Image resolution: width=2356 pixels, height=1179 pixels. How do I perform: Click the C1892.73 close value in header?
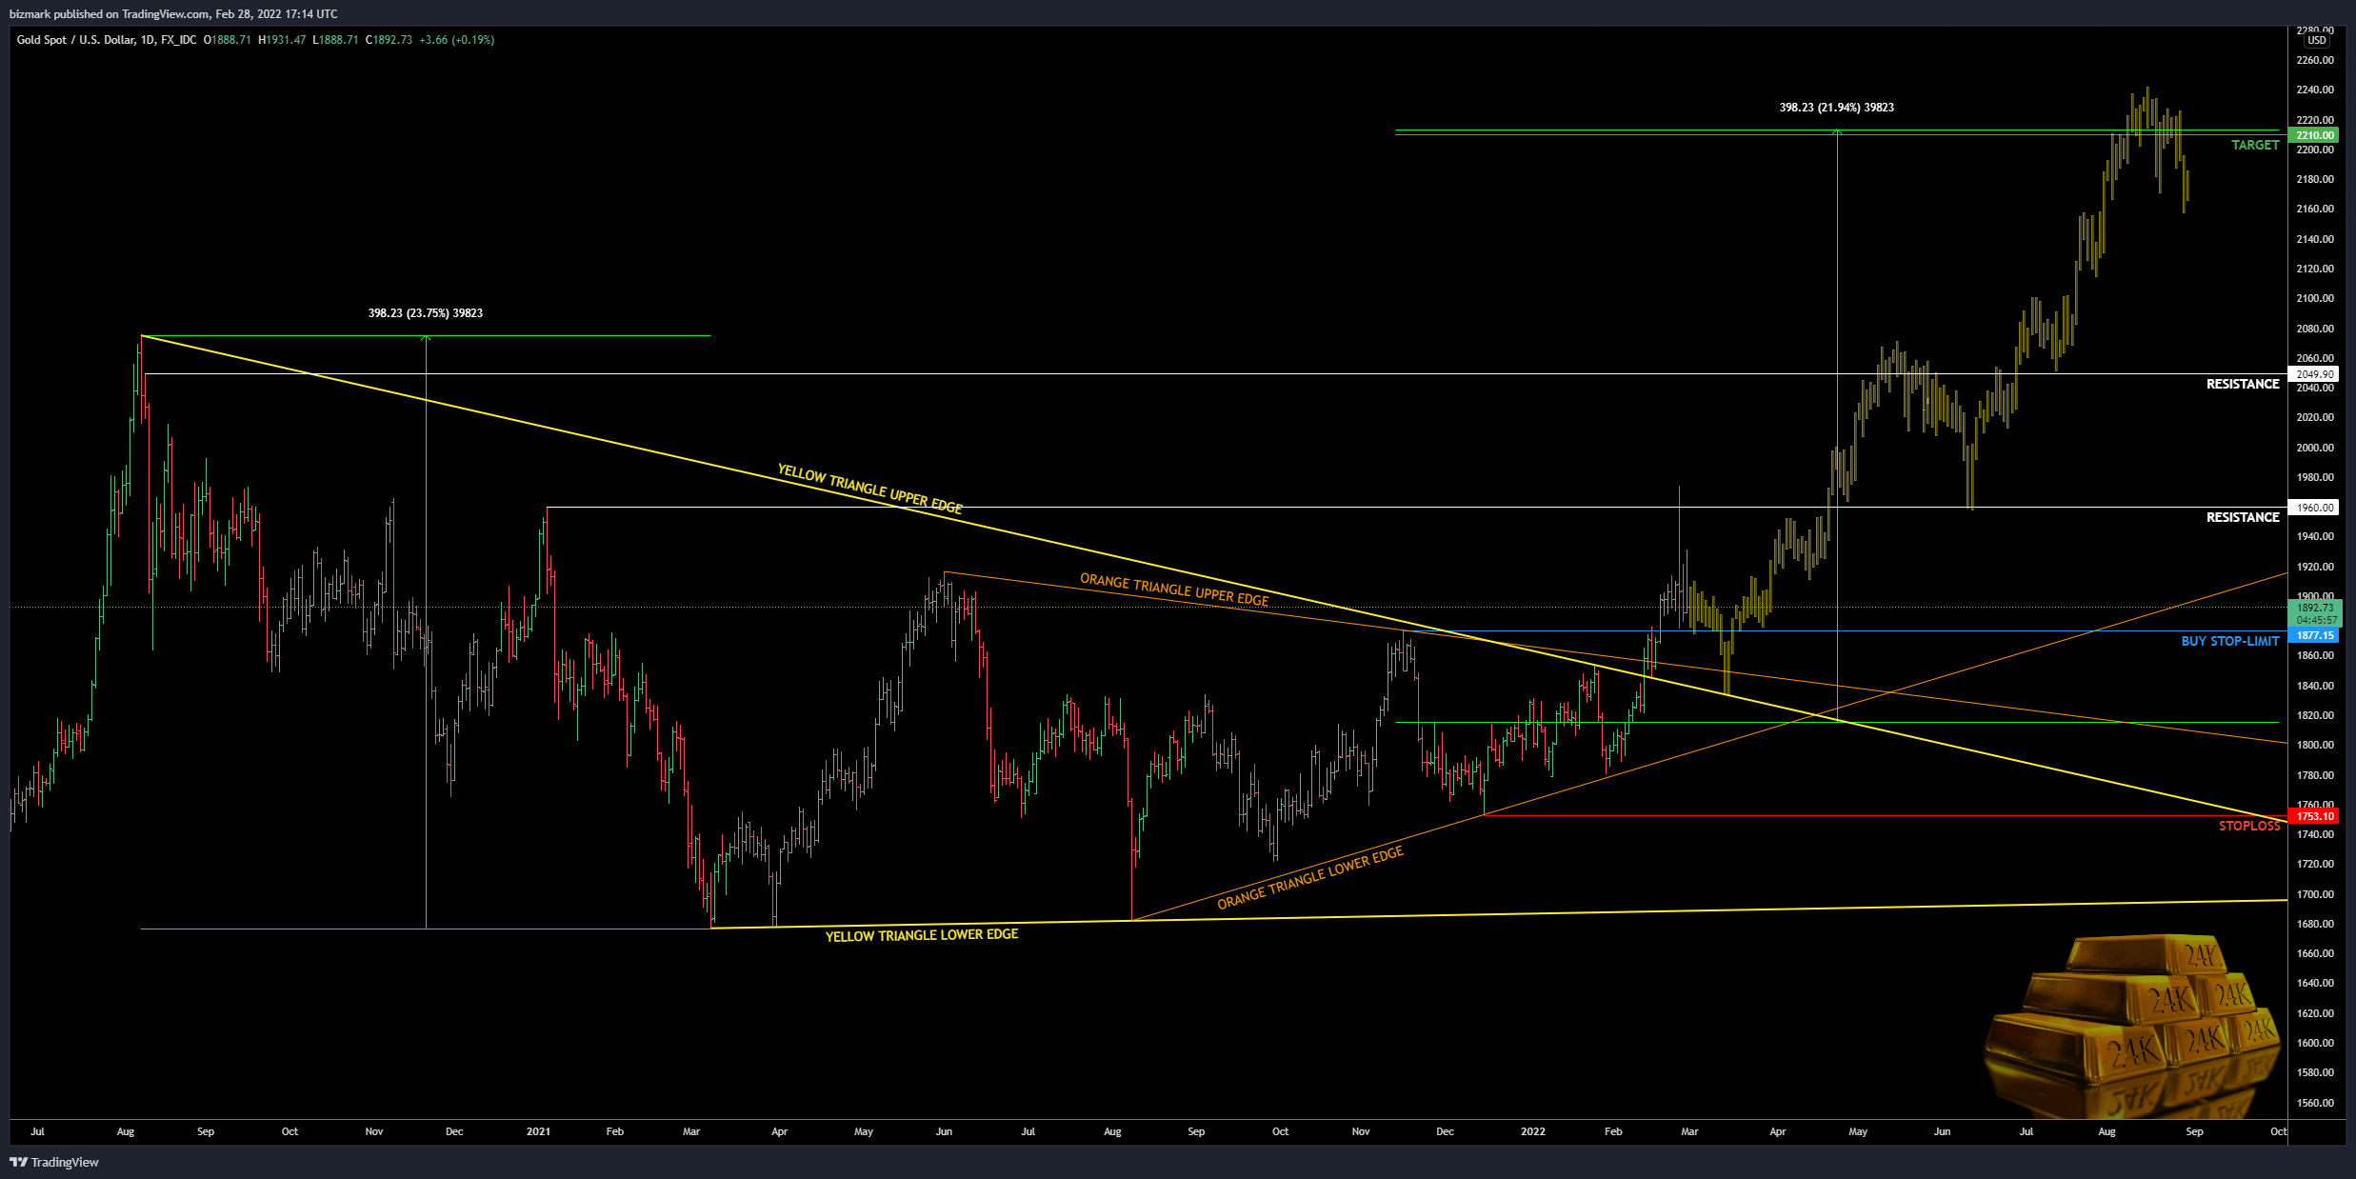pos(389,40)
